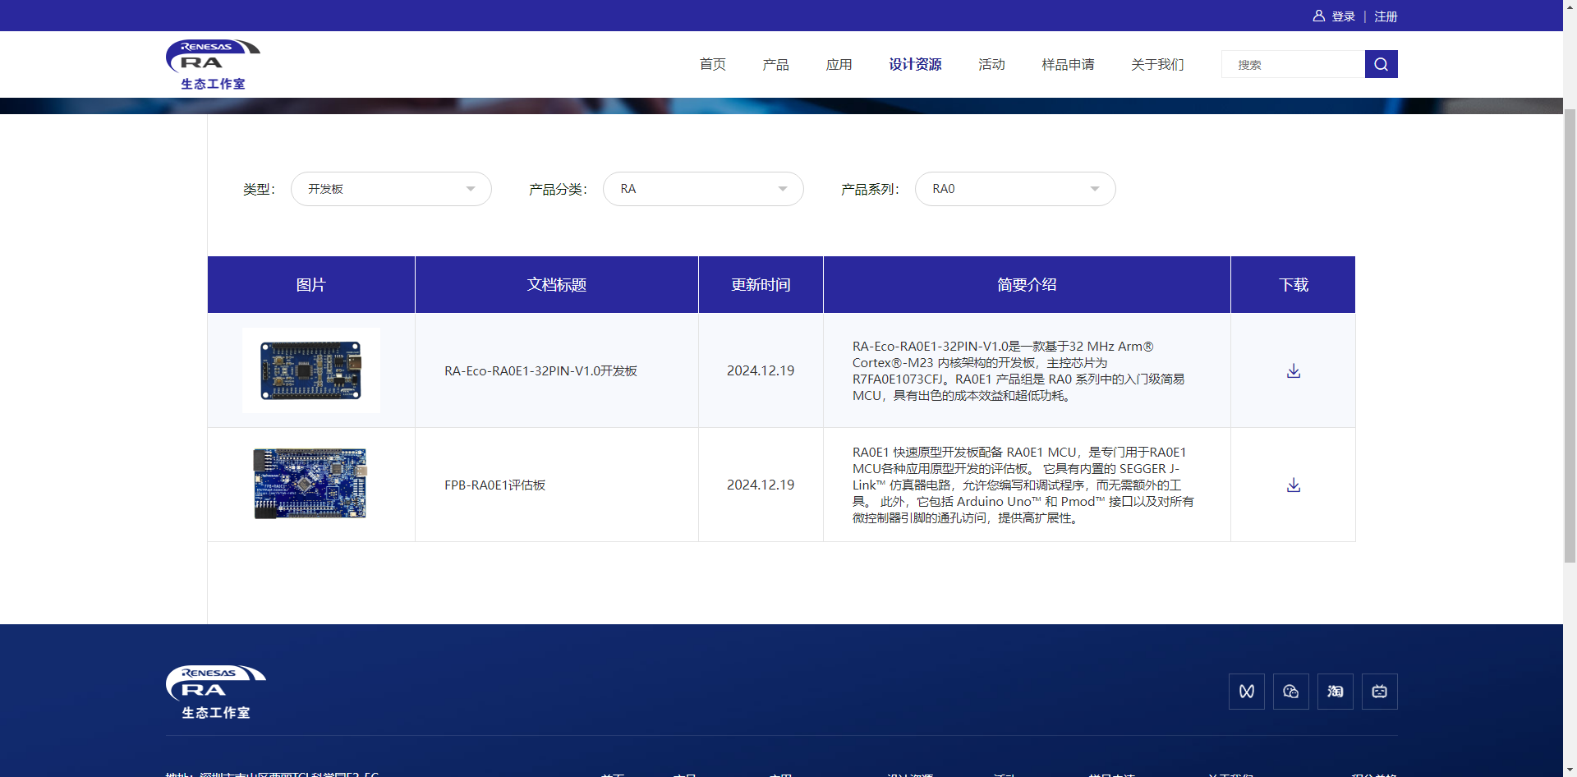Open the Bilibili channel icon
This screenshot has width=1577, height=777.
click(x=1379, y=692)
